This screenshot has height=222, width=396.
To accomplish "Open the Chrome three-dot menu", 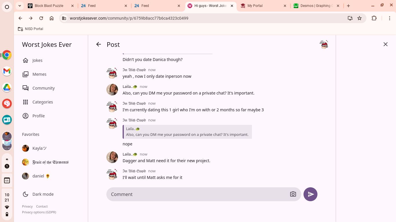I will point(390,18).
